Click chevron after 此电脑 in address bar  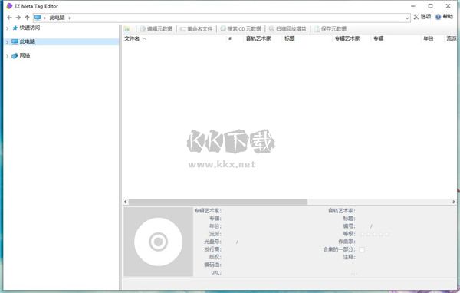click(69, 18)
